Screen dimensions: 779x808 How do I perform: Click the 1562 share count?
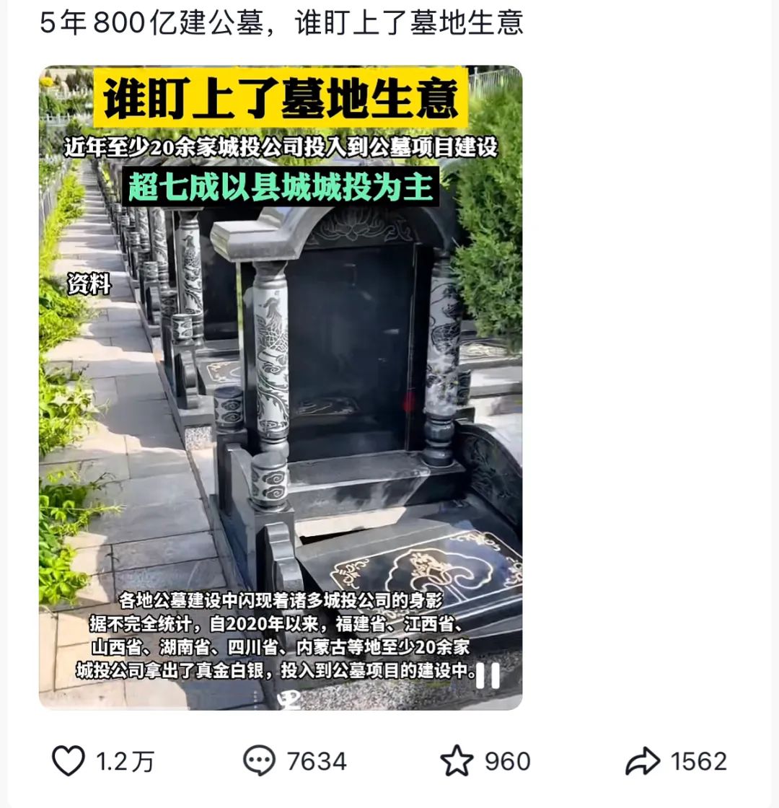tap(699, 761)
